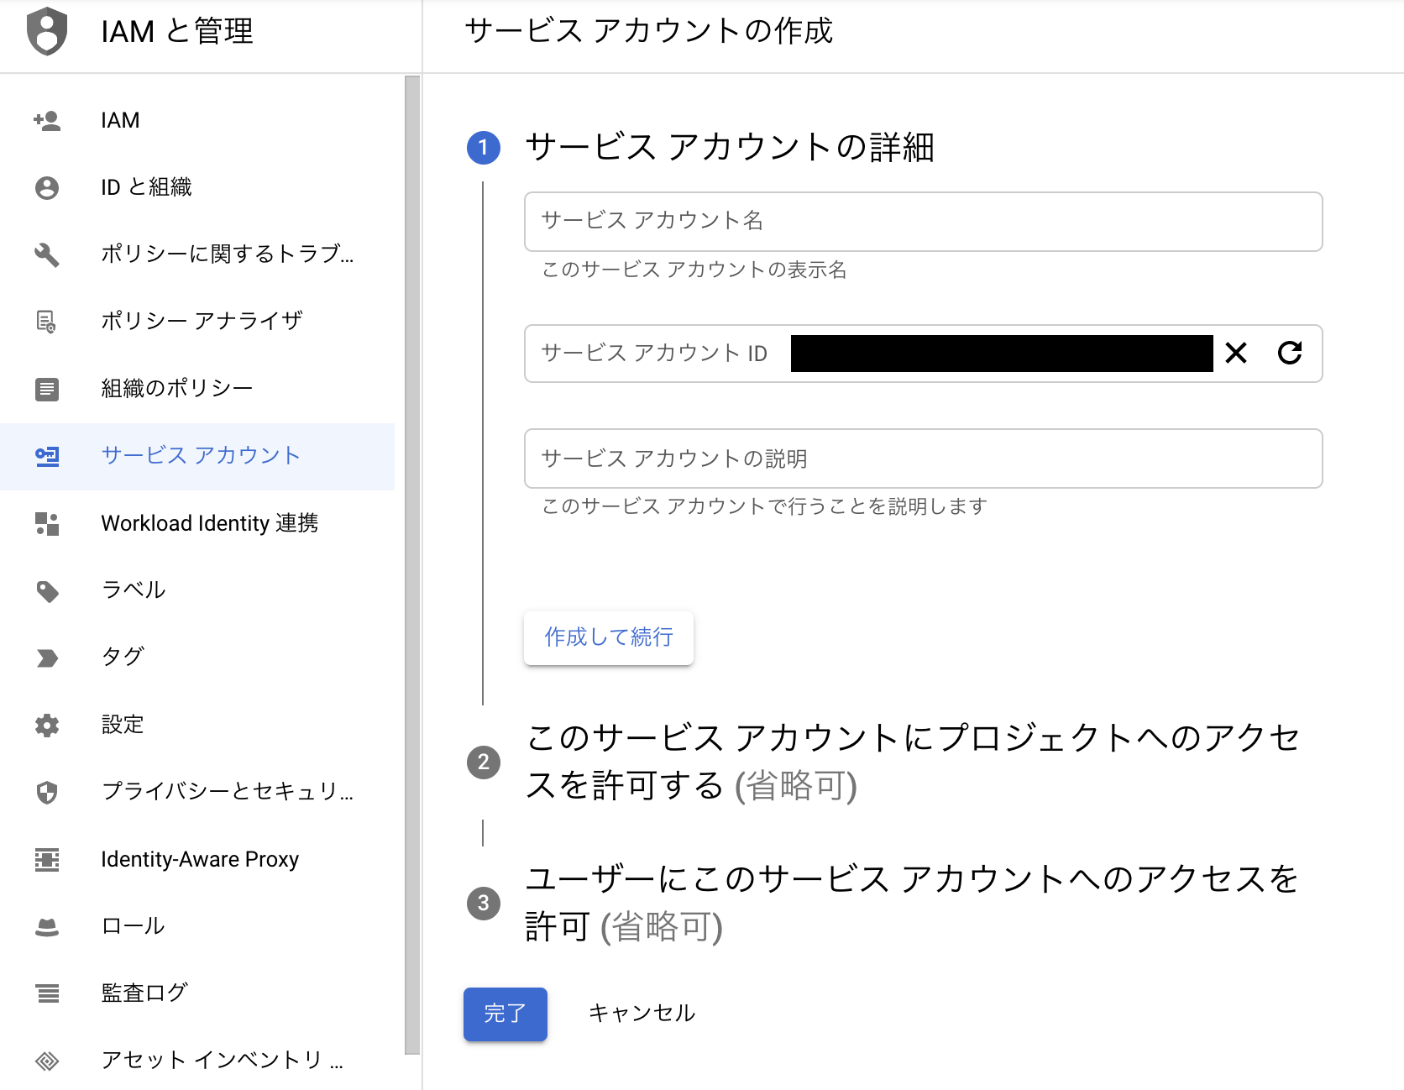This screenshot has height=1090, width=1404.
Task: Clear the service account ID with X icon
Action: 1236,353
